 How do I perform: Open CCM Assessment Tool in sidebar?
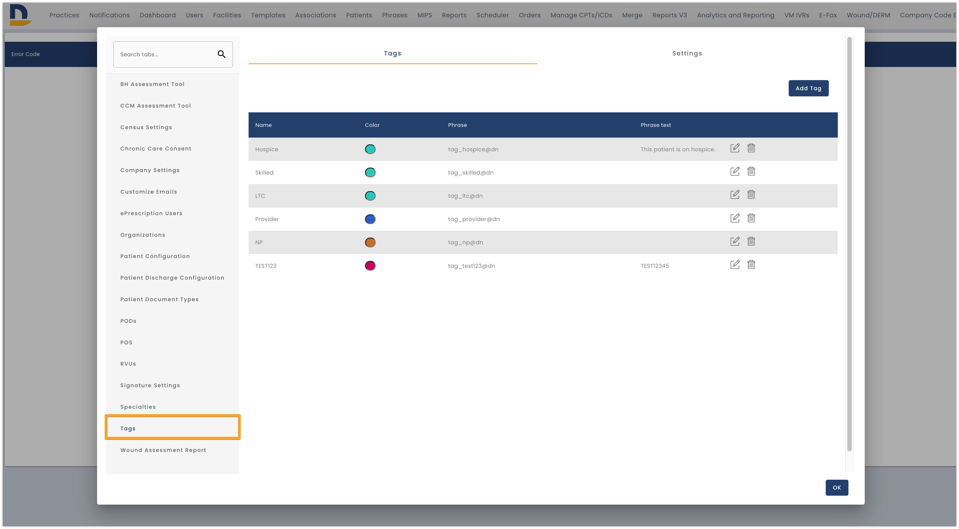[155, 106]
